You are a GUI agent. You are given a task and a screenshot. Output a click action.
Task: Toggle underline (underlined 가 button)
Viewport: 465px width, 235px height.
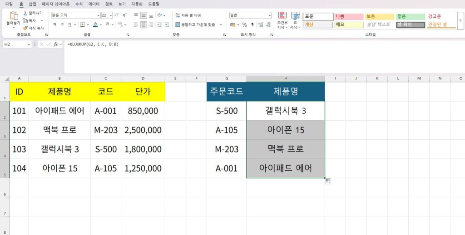pyautogui.click(x=69, y=24)
